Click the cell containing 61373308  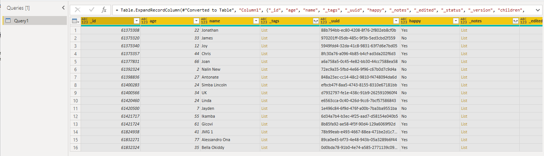111,30
